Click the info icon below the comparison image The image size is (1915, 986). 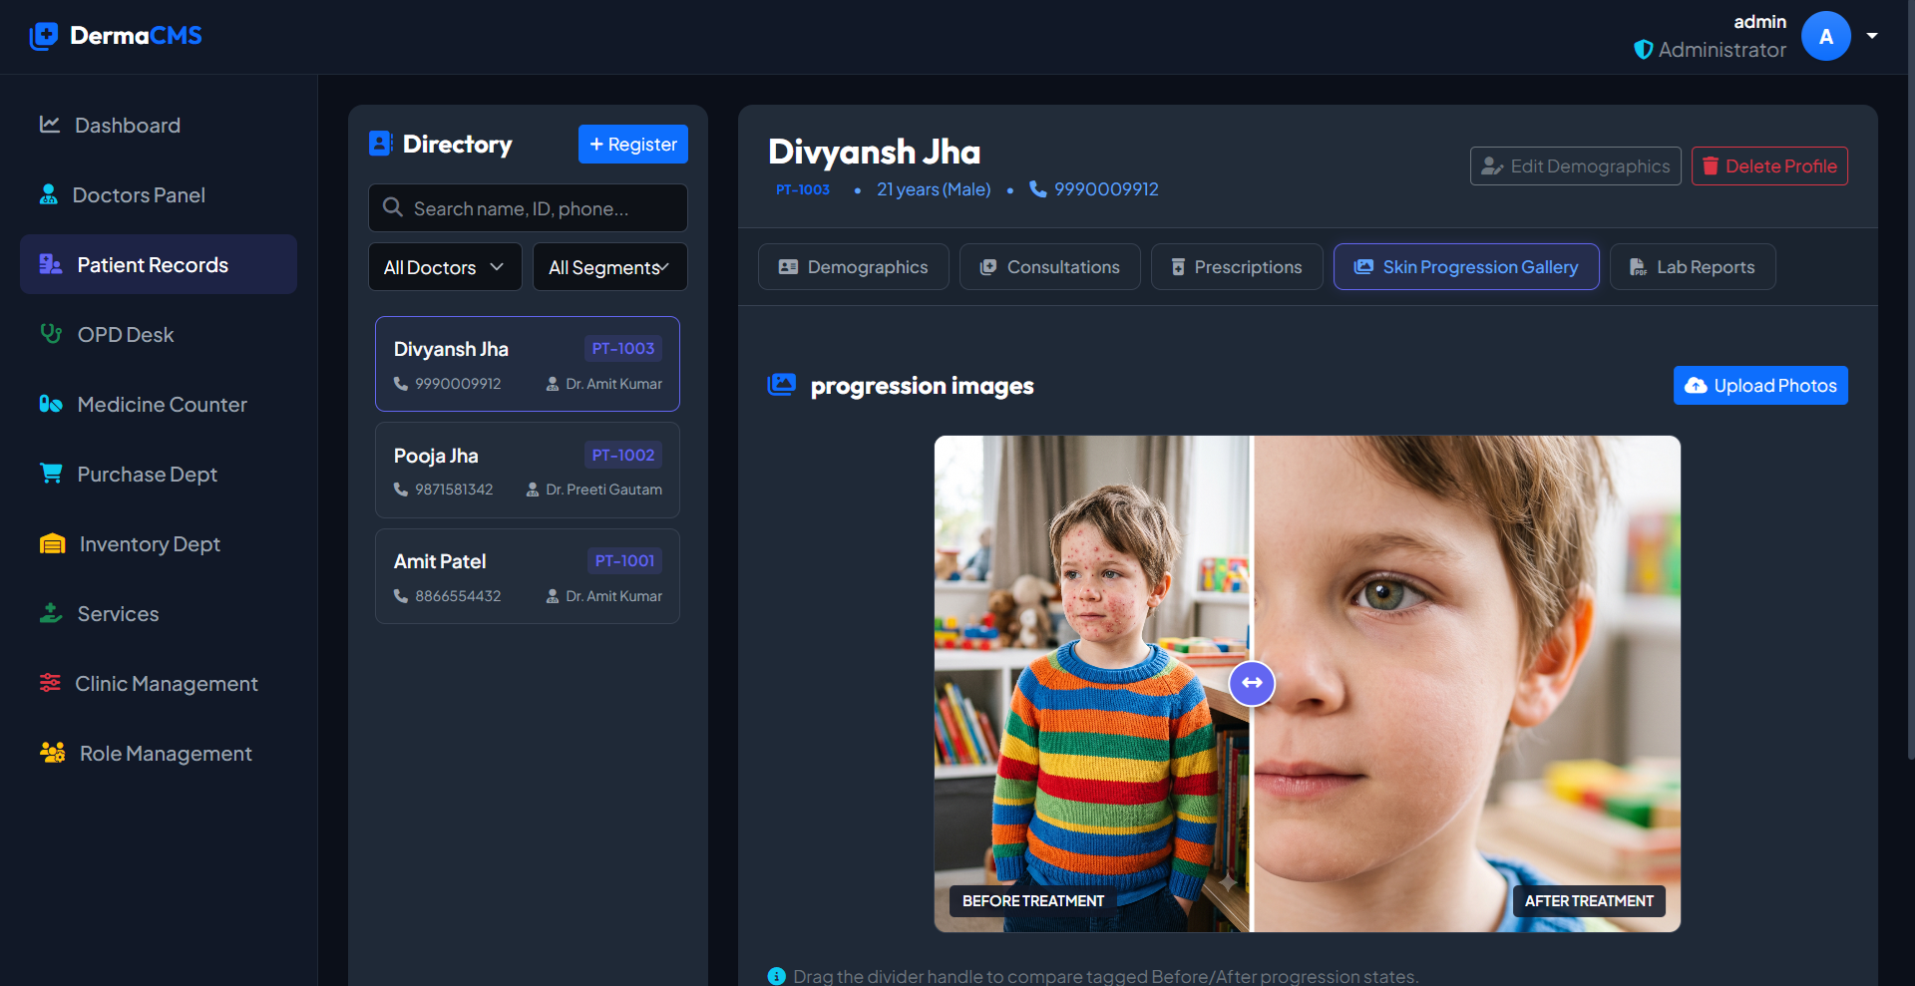(x=776, y=976)
